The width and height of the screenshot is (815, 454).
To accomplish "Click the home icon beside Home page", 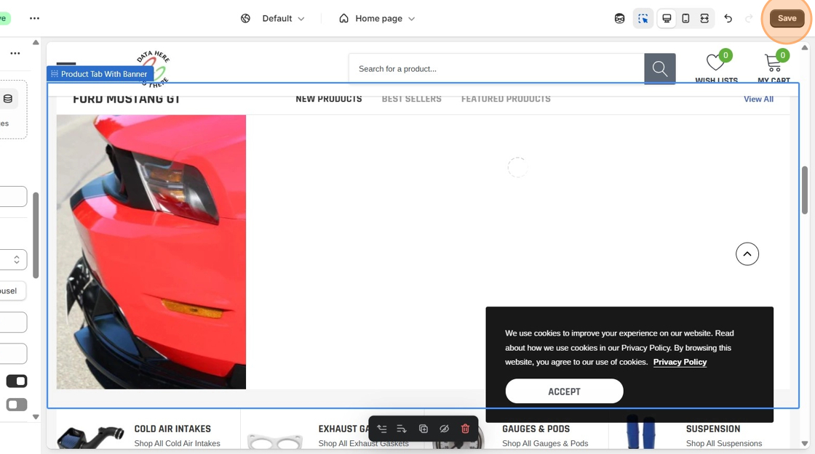I will (343, 19).
